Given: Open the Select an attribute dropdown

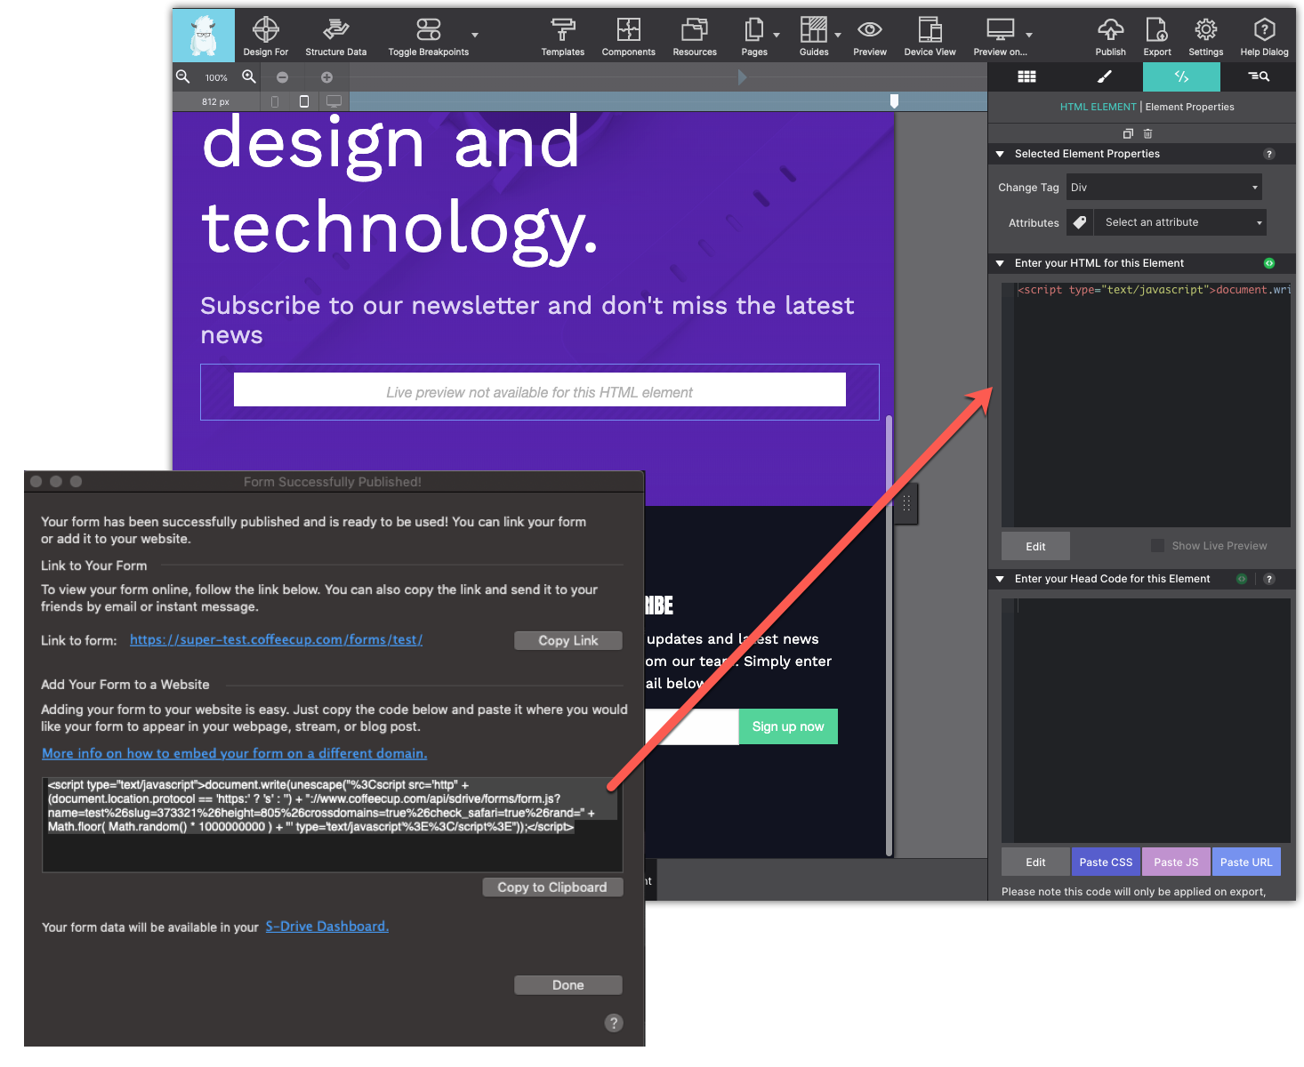Looking at the screenshot, I should 1180,222.
